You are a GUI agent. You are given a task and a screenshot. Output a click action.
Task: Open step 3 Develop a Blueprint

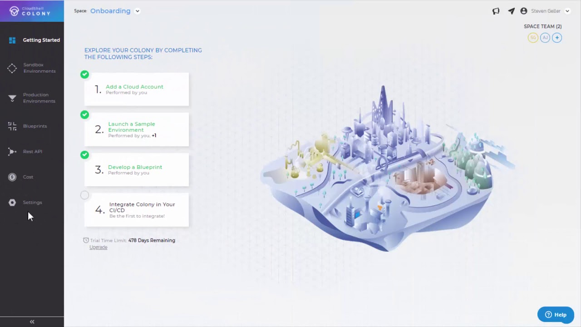[137, 170]
